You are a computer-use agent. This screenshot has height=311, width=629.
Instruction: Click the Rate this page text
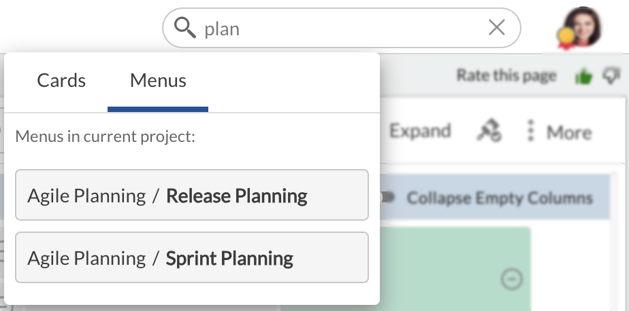(x=506, y=75)
